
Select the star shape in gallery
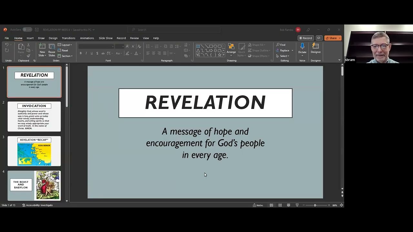[219, 55]
